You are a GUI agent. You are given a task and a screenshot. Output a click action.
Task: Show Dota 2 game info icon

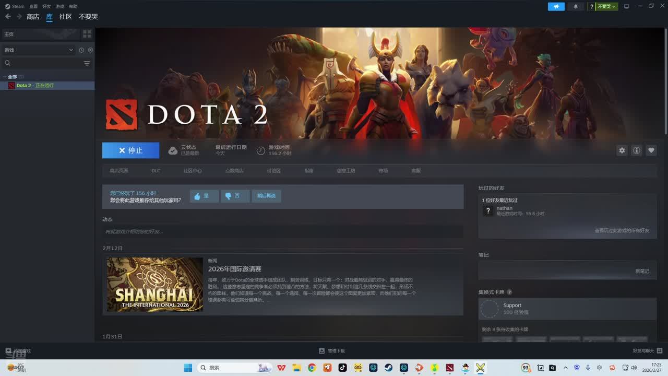pos(637,150)
